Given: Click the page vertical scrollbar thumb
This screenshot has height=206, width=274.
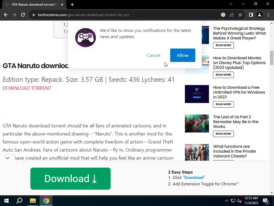Looking at the screenshot, I should (272, 58).
